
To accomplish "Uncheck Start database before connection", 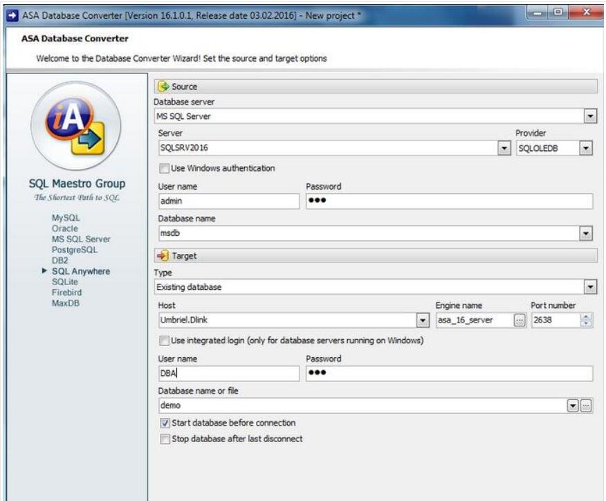I will (165, 423).
